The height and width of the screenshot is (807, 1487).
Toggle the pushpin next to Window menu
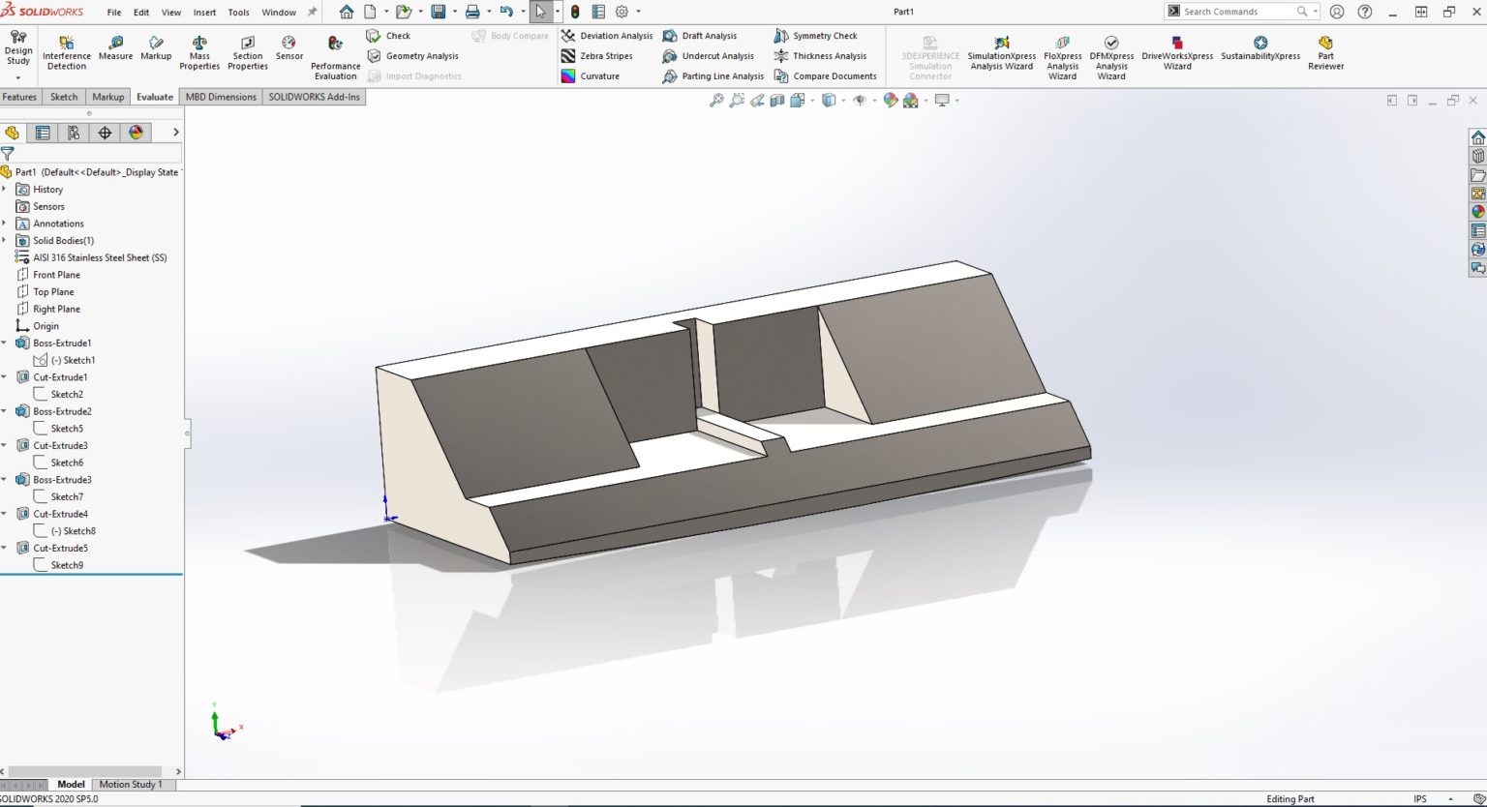coord(312,13)
